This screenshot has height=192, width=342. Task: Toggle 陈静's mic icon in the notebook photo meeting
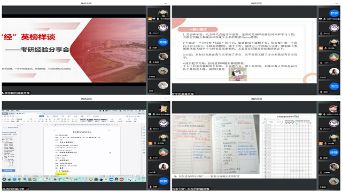(x=321, y=158)
